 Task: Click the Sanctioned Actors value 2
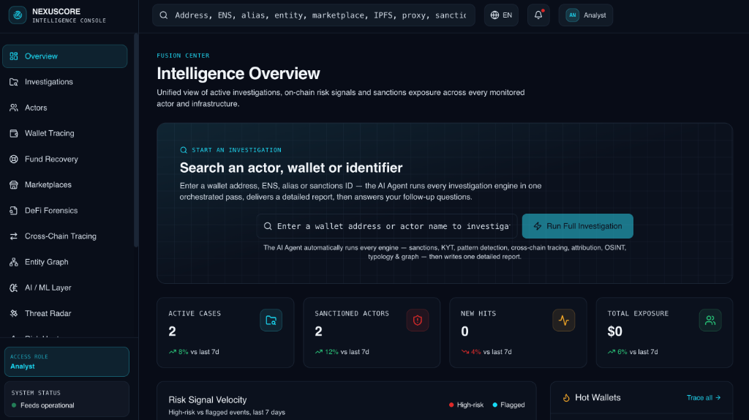[319, 331]
